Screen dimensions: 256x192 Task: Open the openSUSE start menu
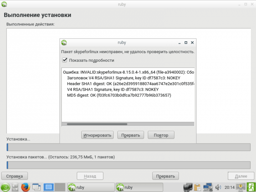click(5, 187)
